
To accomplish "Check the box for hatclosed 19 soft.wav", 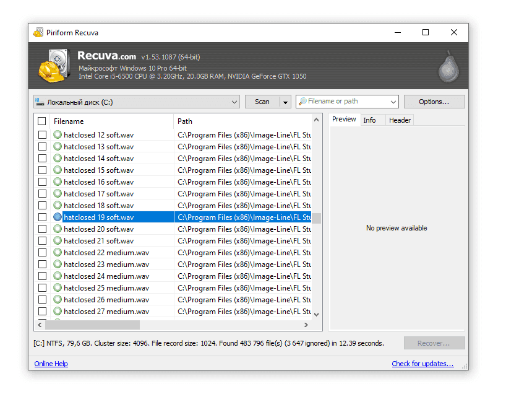I will tap(42, 217).
